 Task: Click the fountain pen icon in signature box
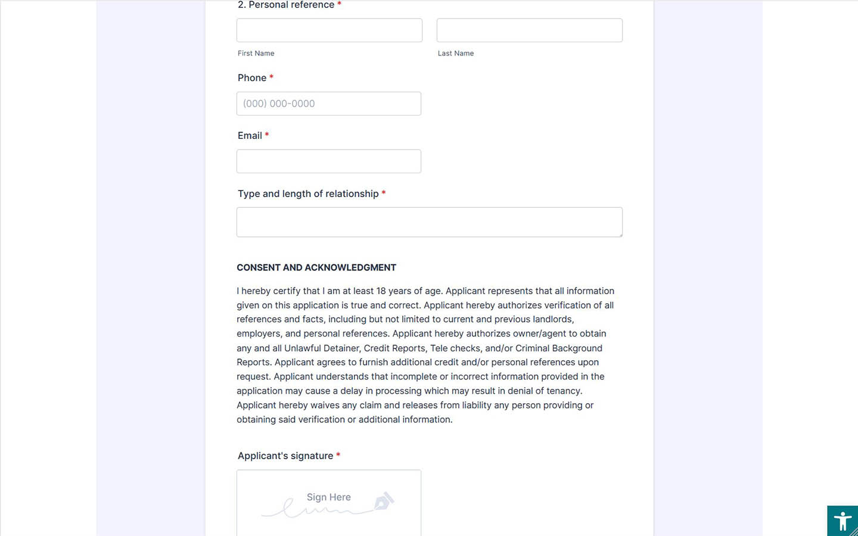[x=384, y=501]
